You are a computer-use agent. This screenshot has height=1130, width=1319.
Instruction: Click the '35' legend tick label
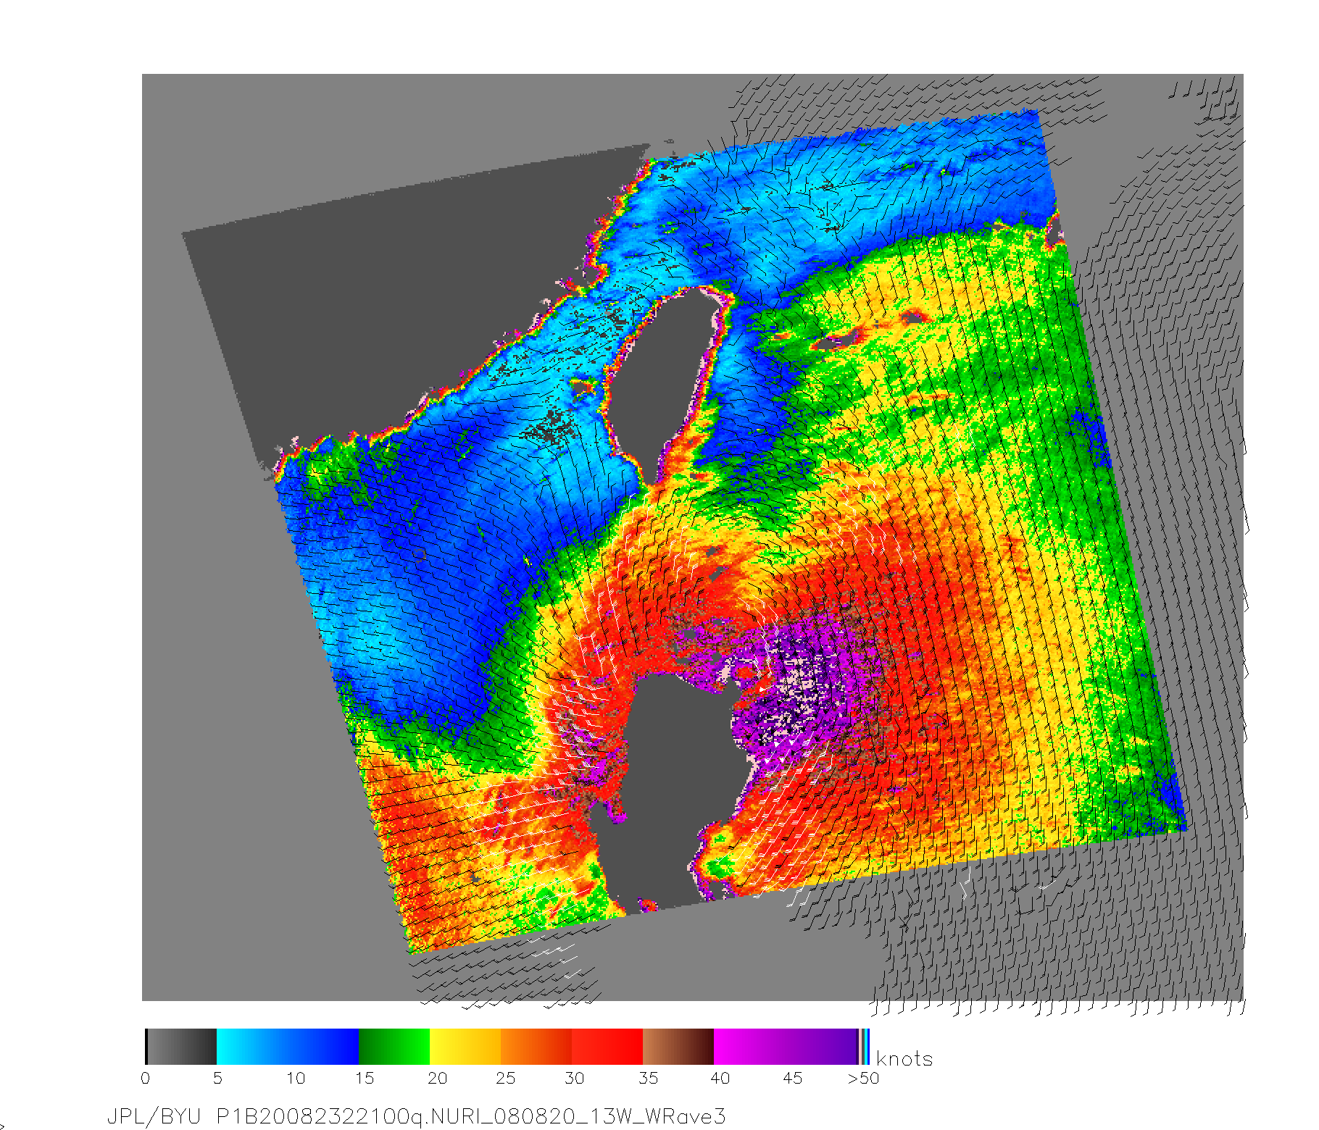click(x=649, y=1079)
